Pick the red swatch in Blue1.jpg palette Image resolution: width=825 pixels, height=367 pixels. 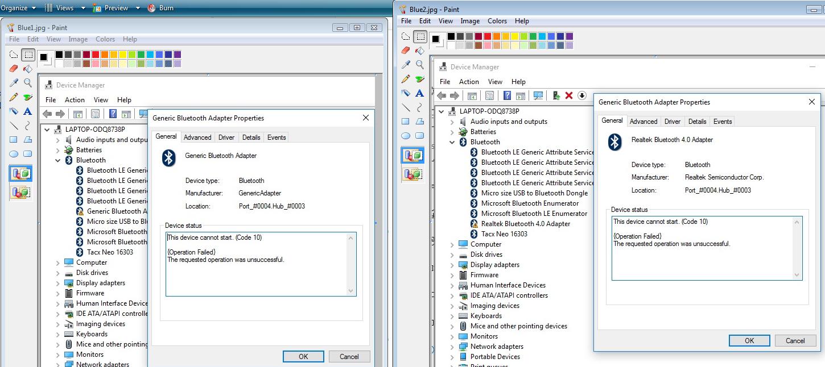96,55
